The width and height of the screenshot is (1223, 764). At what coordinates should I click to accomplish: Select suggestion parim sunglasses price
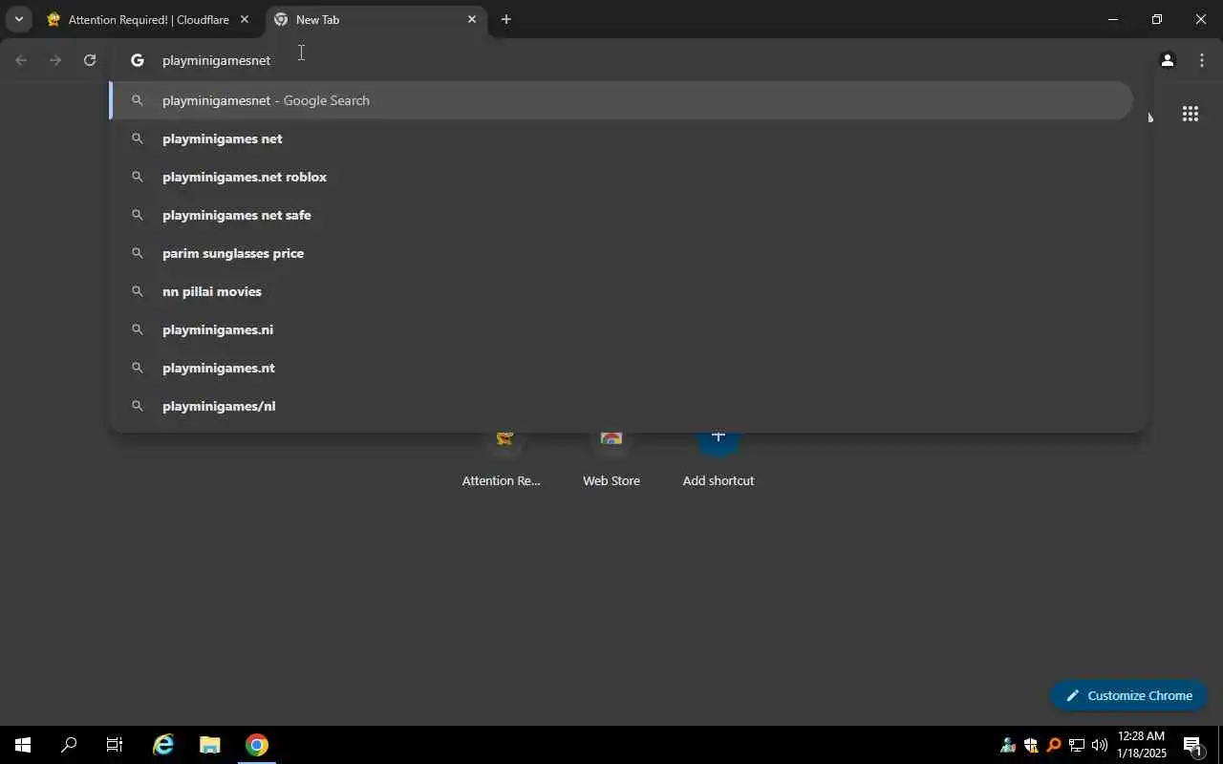coord(622,253)
